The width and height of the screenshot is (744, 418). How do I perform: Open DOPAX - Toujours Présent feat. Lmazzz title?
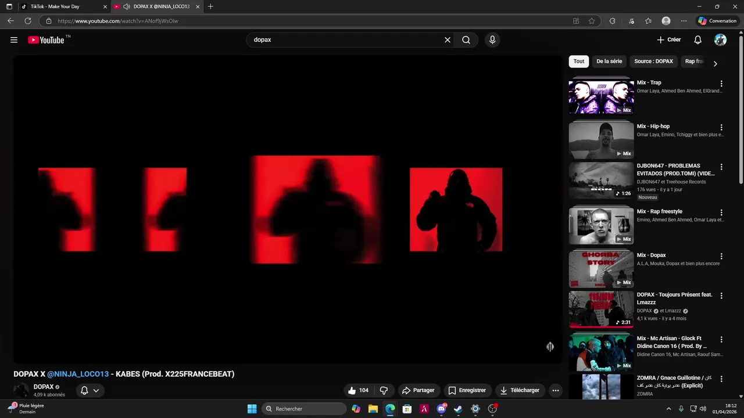(x=674, y=298)
